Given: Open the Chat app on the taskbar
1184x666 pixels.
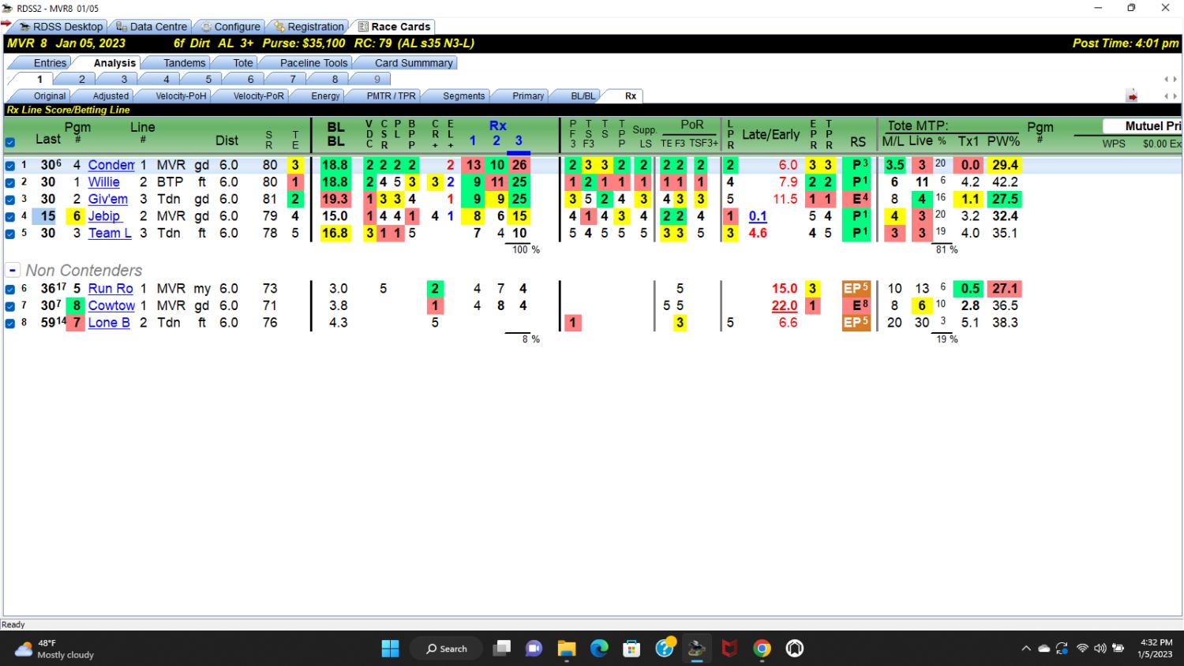Looking at the screenshot, I should pos(534,649).
